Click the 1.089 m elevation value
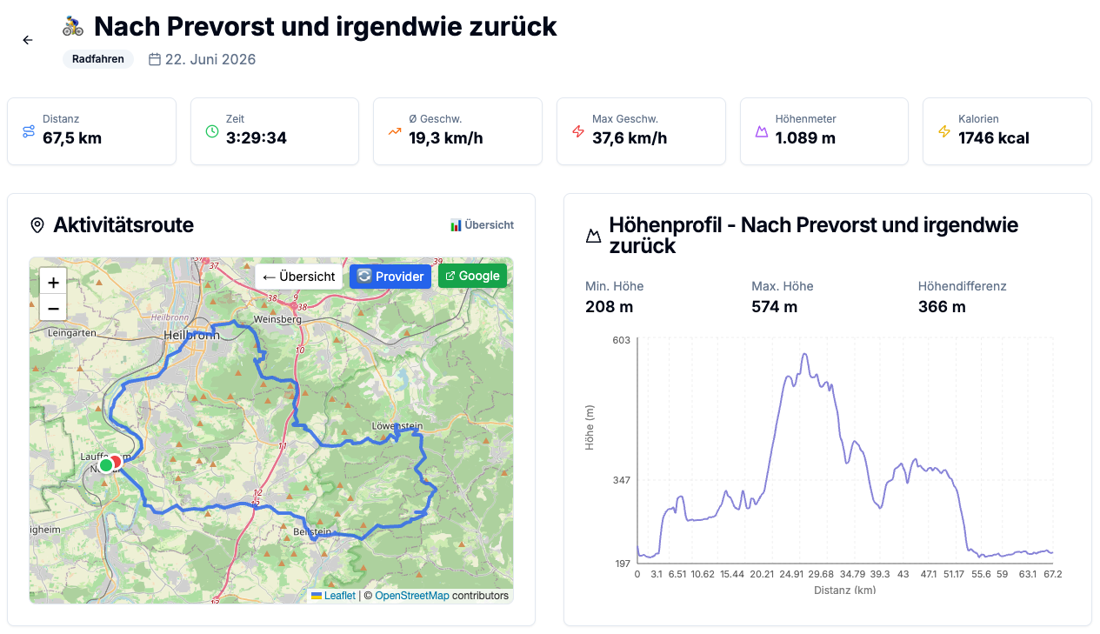 pos(805,137)
